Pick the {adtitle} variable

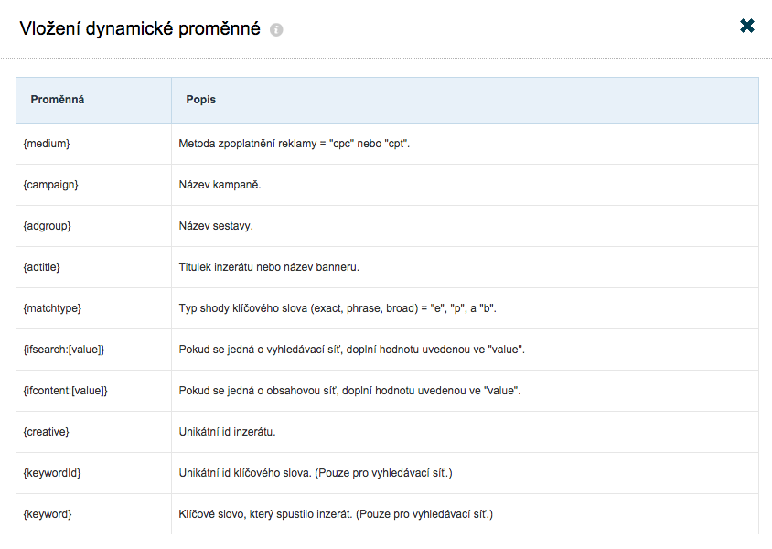pos(42,267)
